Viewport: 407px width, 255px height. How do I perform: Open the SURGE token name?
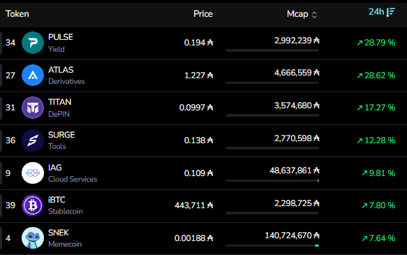61,135
